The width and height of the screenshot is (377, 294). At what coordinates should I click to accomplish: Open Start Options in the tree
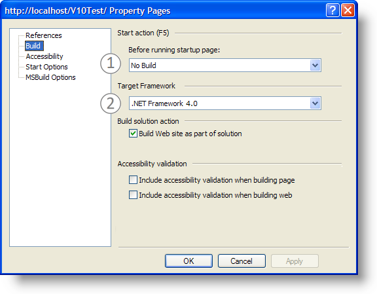point(46,67)
